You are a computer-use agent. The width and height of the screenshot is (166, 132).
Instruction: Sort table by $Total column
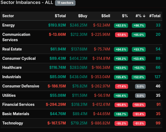pos(60,16)
